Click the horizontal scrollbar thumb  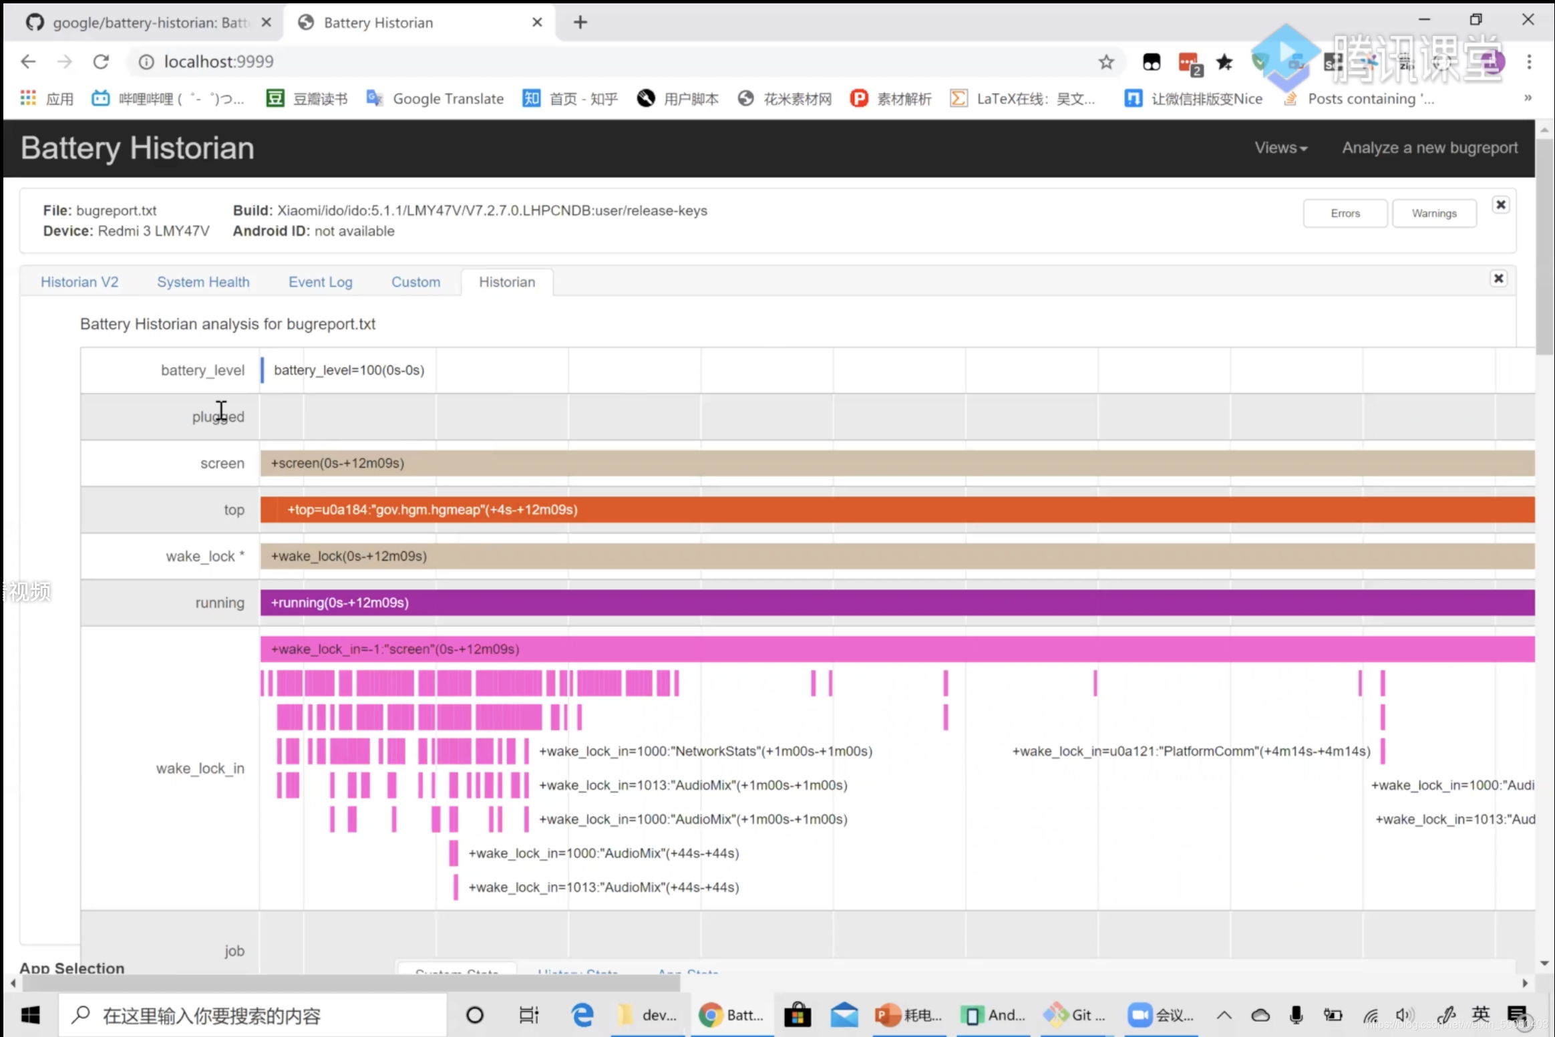[351, 983]
